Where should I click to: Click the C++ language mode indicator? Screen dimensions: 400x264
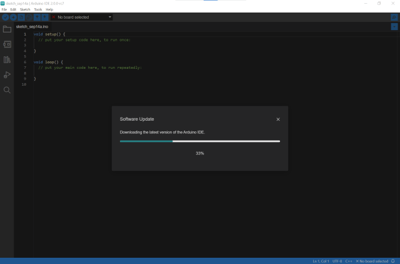pos(349,261)
